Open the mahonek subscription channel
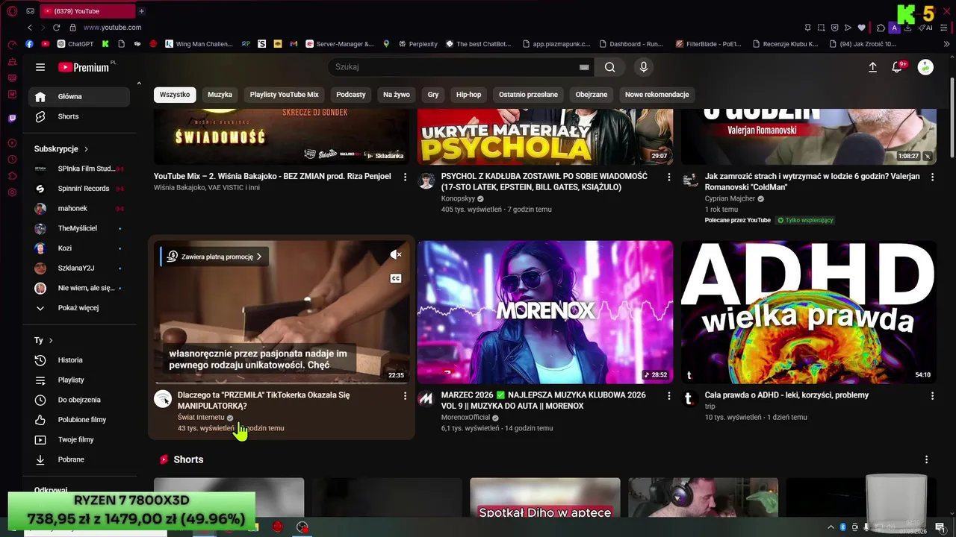956x537 pixels. (78, 209)
